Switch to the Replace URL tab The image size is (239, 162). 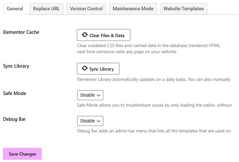[x=46, y=9]
